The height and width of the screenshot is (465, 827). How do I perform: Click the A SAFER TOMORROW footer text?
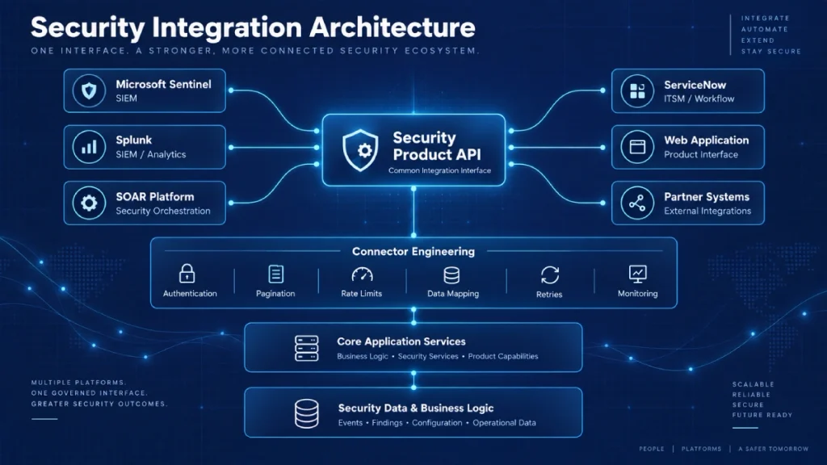[x=773, y=449]
